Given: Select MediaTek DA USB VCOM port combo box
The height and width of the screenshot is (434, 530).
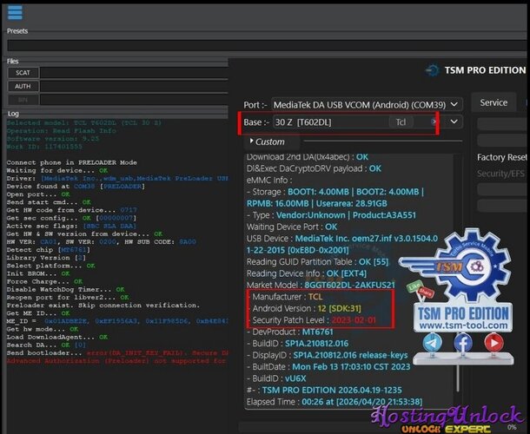Looking at the screenshot, I should pos(367,105).
